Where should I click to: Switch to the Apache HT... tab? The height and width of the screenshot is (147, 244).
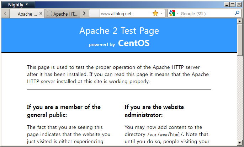click(x=63, y=14)
